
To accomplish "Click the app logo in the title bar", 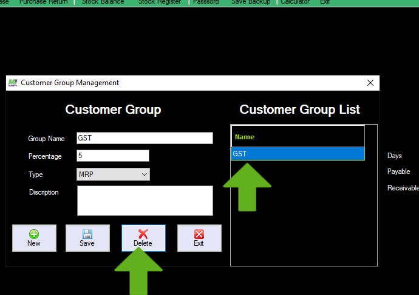I will [x=12, y=83].
